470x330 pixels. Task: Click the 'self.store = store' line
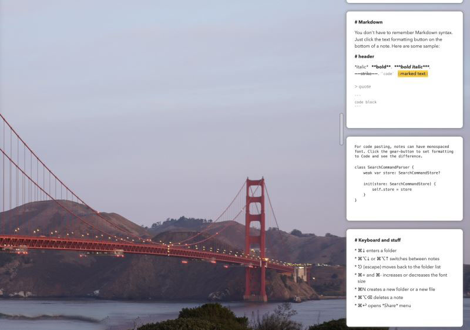click(x=392, y=190)
